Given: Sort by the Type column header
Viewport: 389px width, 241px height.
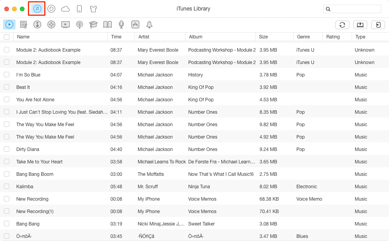Looking at the screenshot, I should pyautogui.click(x=370, y=37).
